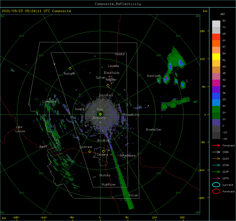Select the slate 10 dBZ swatch
This screenshot has height=221, width=236.
216,122
